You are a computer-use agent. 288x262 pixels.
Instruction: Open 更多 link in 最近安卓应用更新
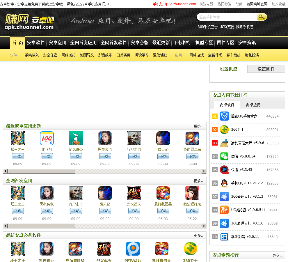click(x=199, y=126)
